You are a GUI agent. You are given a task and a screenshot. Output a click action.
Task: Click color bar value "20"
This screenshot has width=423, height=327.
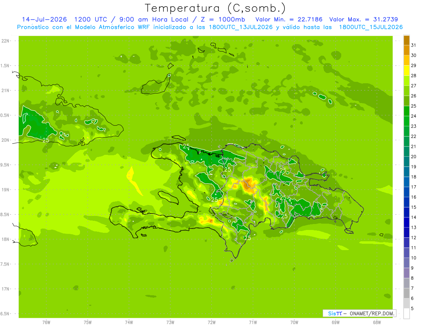[414, 157]
